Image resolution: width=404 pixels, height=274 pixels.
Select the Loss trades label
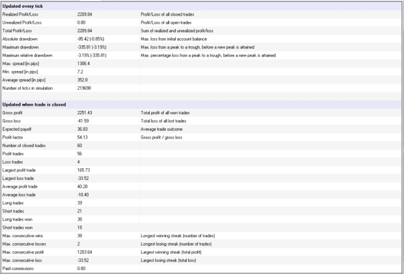click(13, 162)
